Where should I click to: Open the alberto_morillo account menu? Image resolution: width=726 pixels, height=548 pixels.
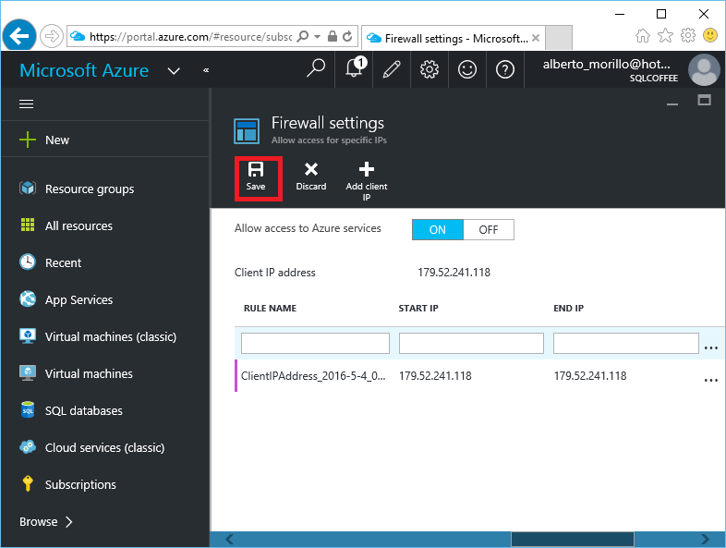(x=610, y=69)
